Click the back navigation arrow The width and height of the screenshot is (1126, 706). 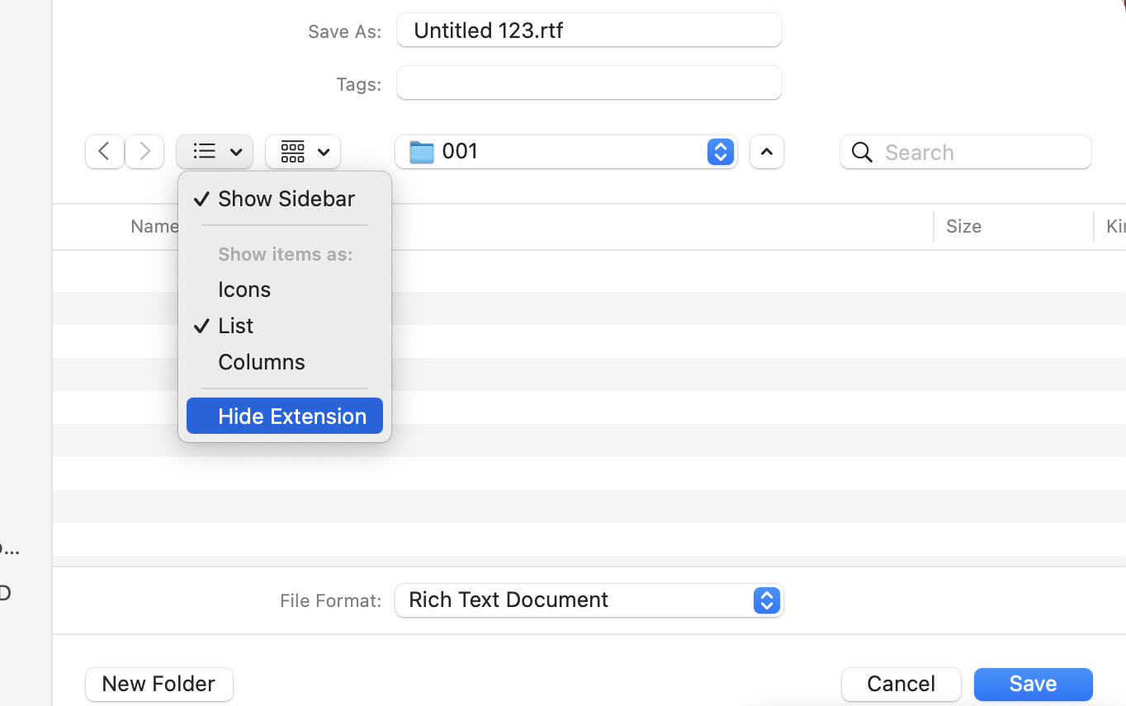(105, 152)
